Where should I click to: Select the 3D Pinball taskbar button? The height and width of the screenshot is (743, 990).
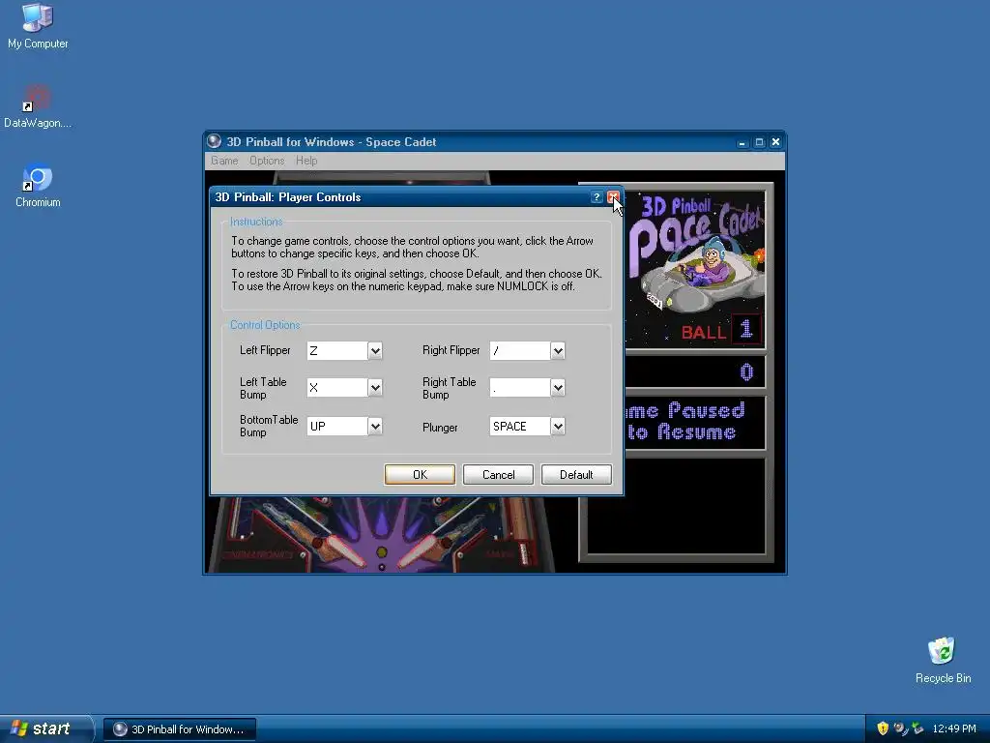pos(180,729)
